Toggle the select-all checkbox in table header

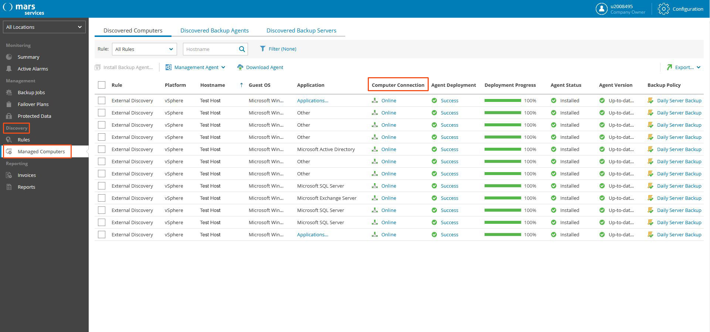(102, 85)
